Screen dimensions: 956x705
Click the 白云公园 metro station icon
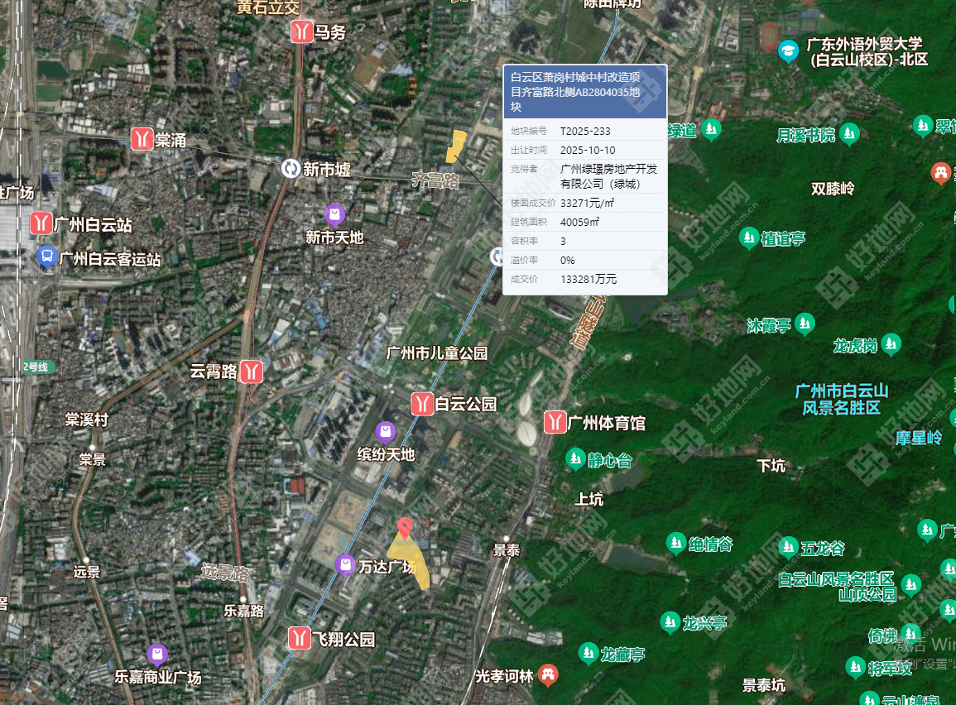(x=422, y=404)
